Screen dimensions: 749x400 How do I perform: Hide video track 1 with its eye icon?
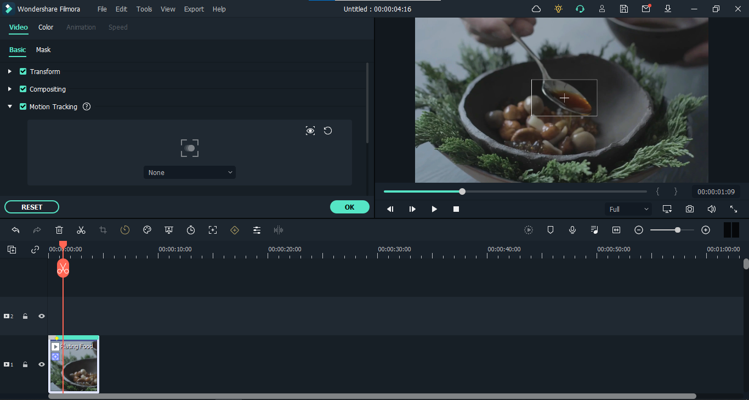42,364
